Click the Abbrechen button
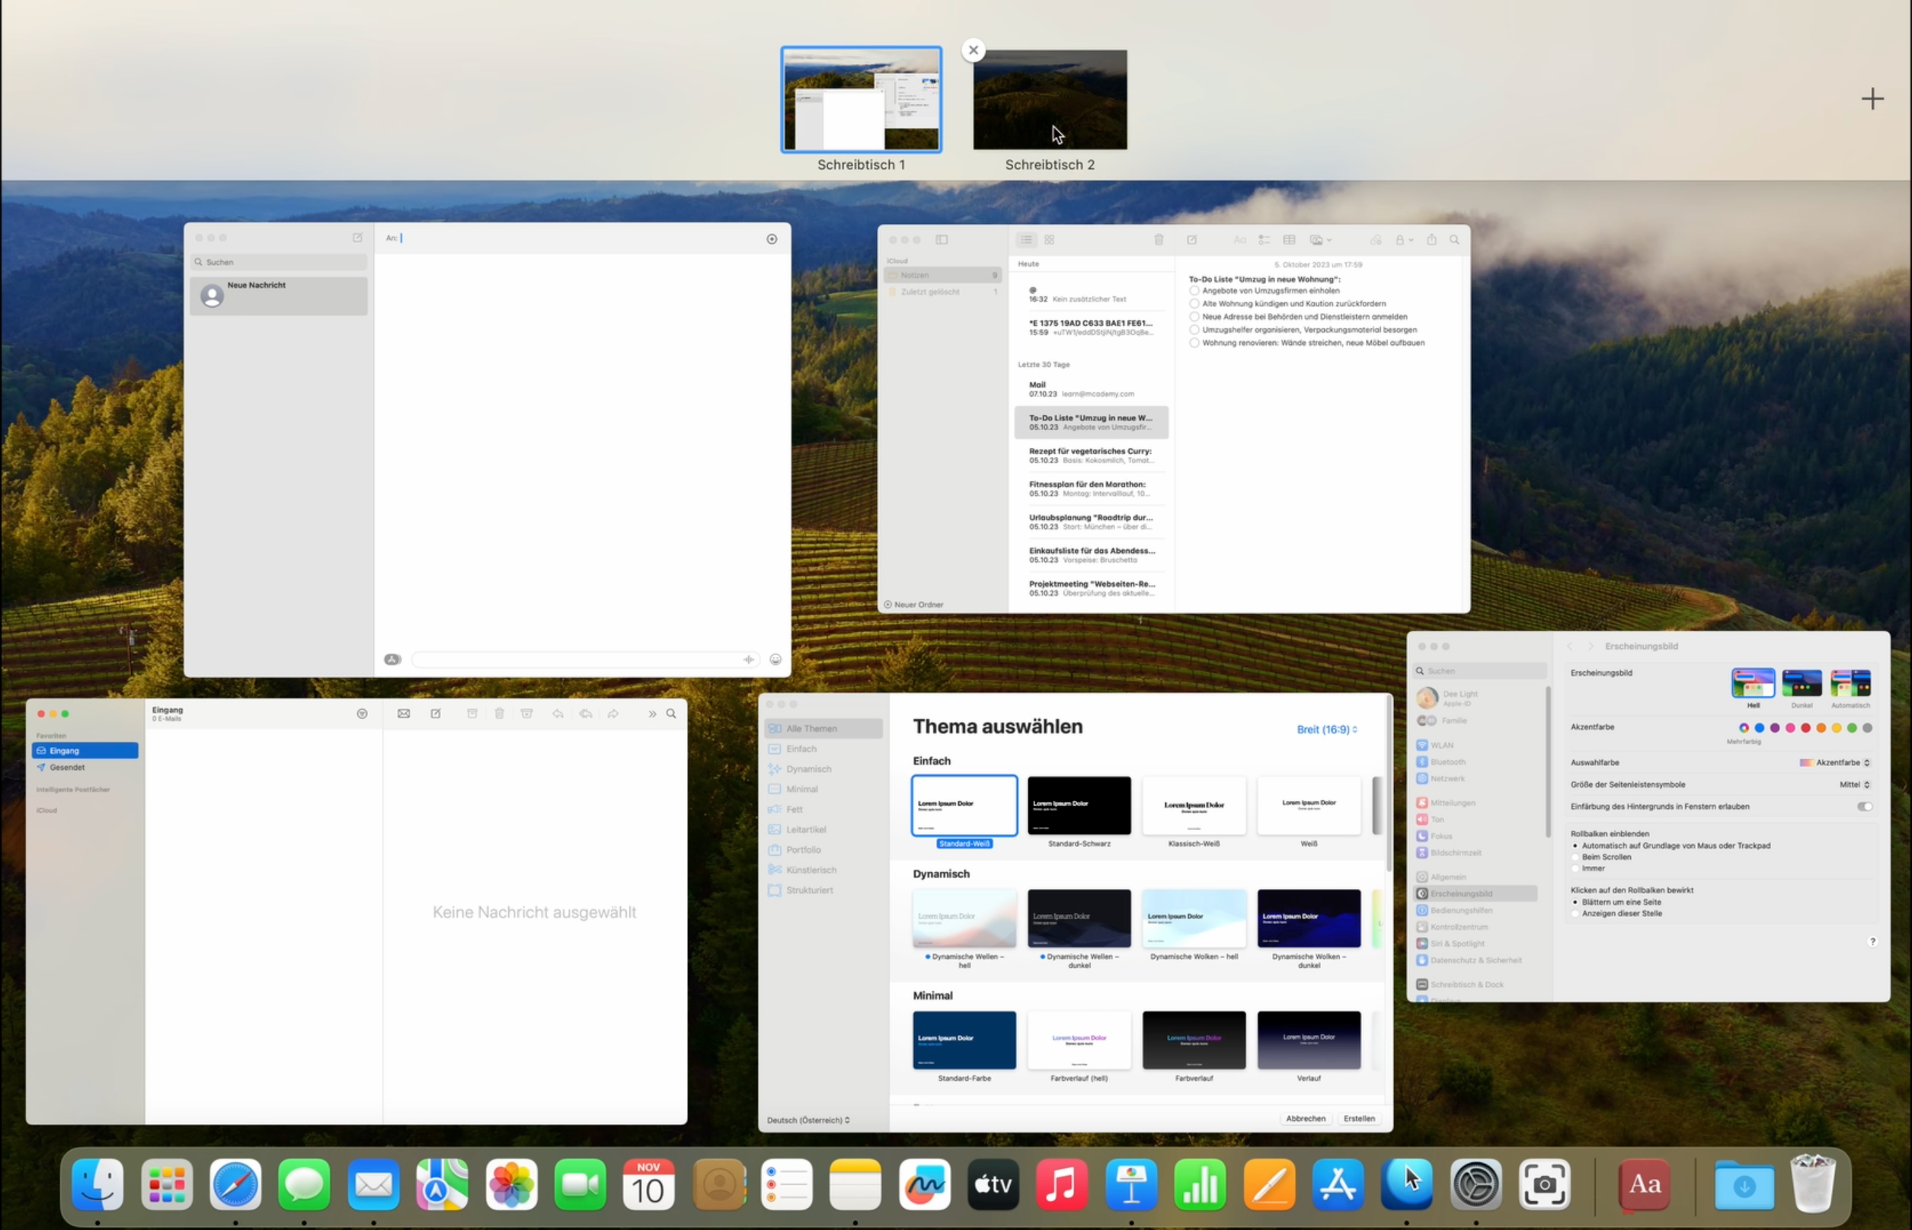The image size is (1912, 1230). 1305,1118
